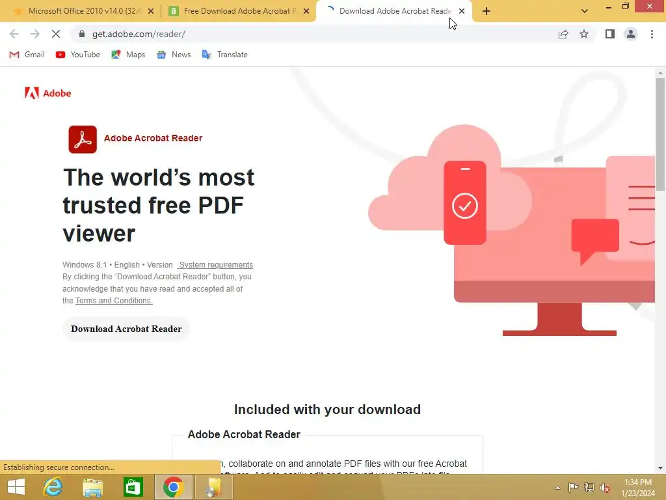Click the Action Center flag icon

coord(574,487)
